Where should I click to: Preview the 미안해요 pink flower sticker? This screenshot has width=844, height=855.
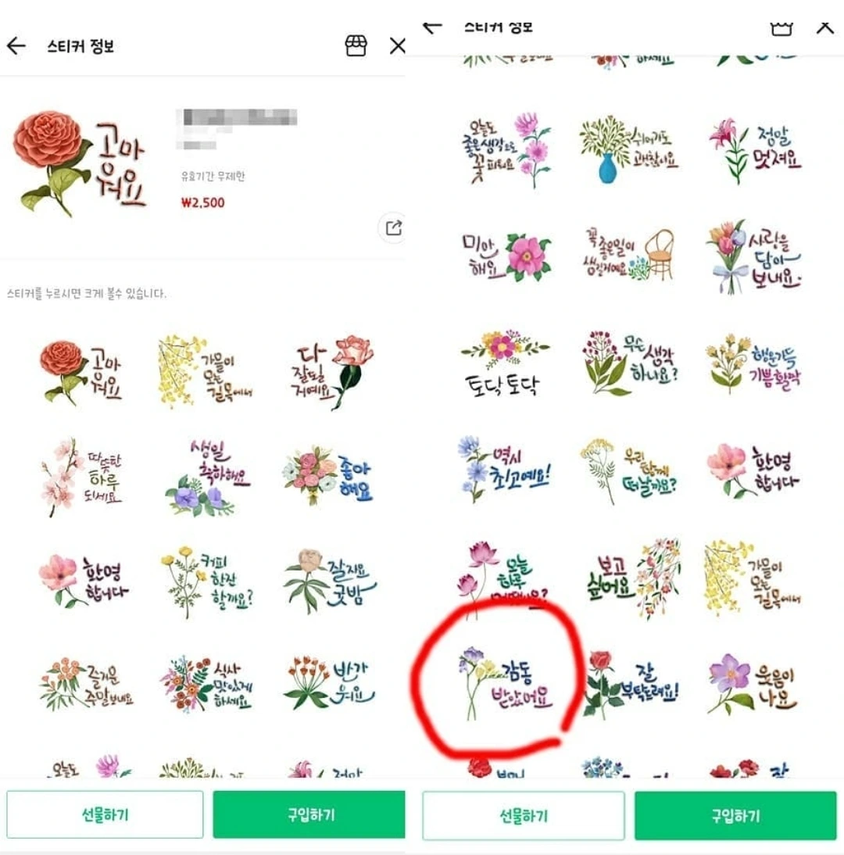point(506,256)
